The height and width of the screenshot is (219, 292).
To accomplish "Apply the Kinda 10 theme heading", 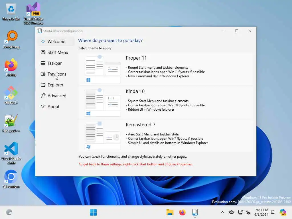I will (x=135, y=91).
